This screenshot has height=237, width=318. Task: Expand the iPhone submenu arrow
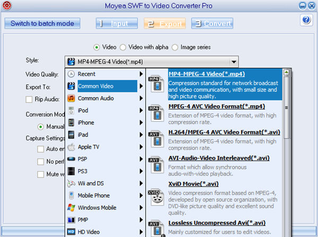click(x=141, y=123)
